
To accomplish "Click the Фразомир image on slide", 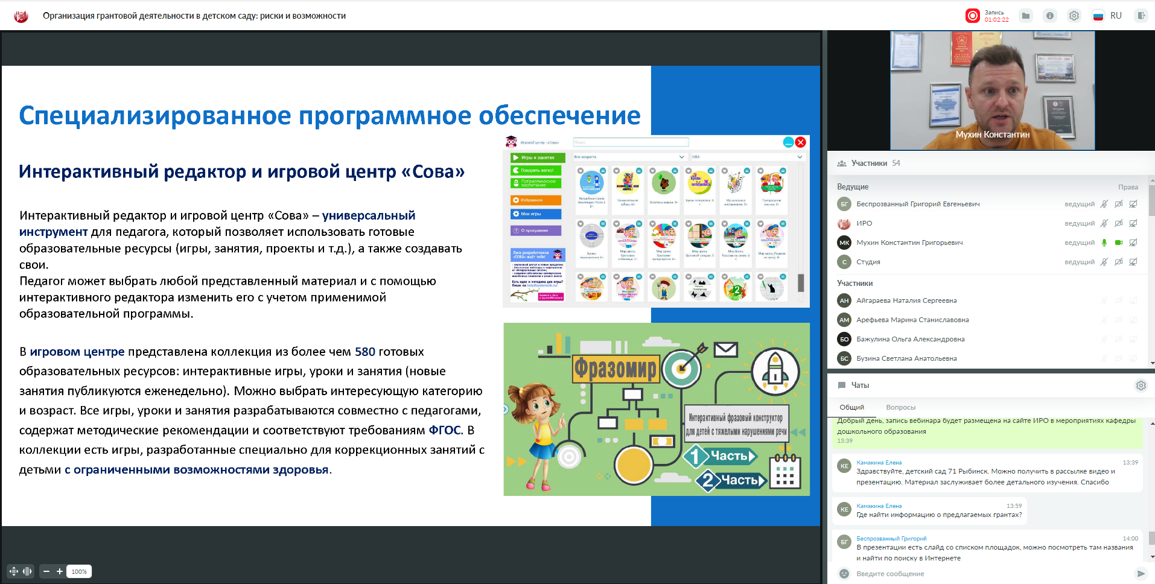I will 657,409.
